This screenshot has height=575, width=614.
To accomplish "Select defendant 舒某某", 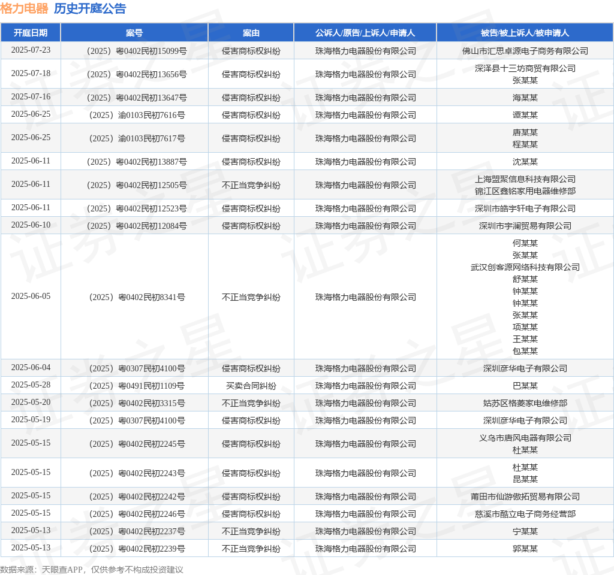I will pyautogui.click(x=525, y=279).
